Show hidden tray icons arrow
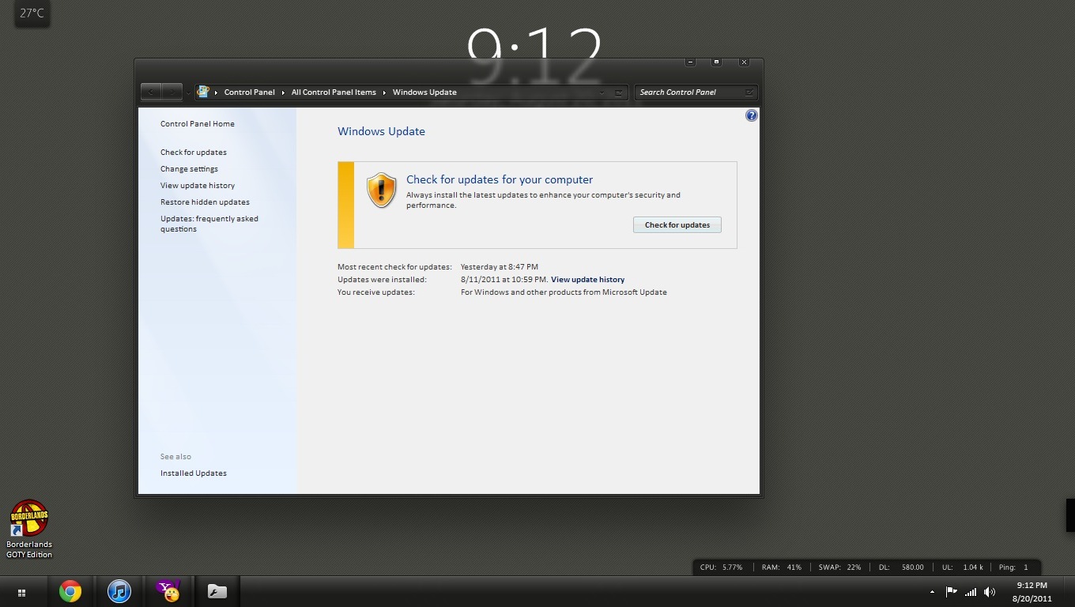Screen dimensions: 1075x607 932,591
